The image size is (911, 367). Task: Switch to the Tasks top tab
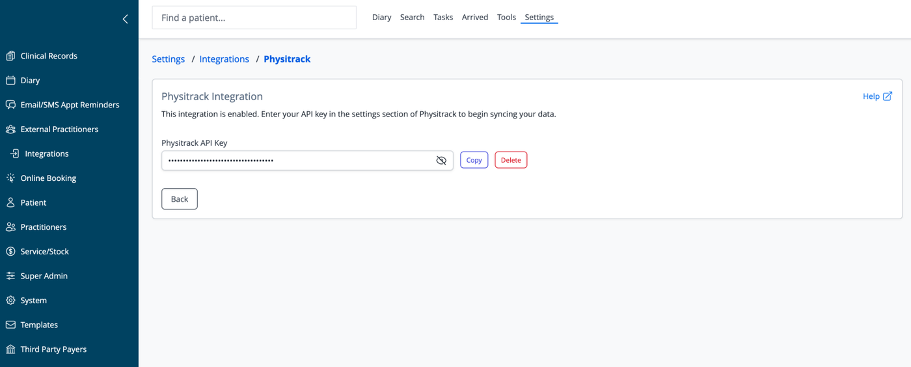click(x=443, y=18)
